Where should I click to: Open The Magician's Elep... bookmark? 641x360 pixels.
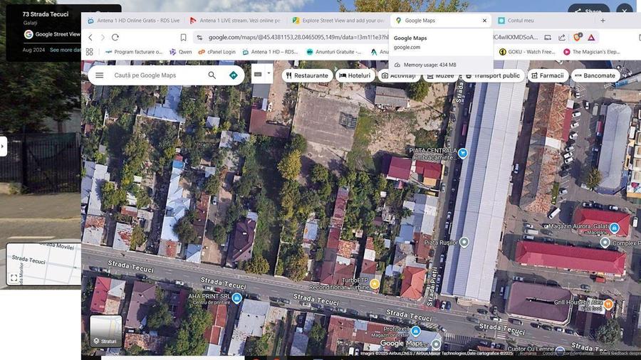(x=592, y=52)
